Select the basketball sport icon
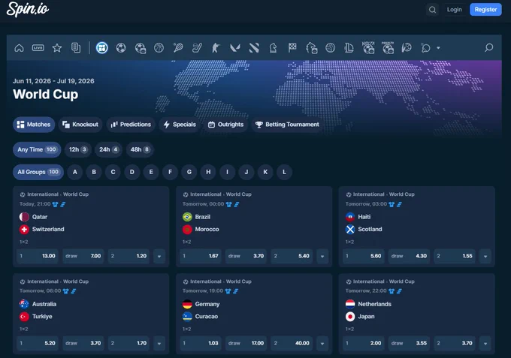This screenshot has height=358, width=511. 159,48
